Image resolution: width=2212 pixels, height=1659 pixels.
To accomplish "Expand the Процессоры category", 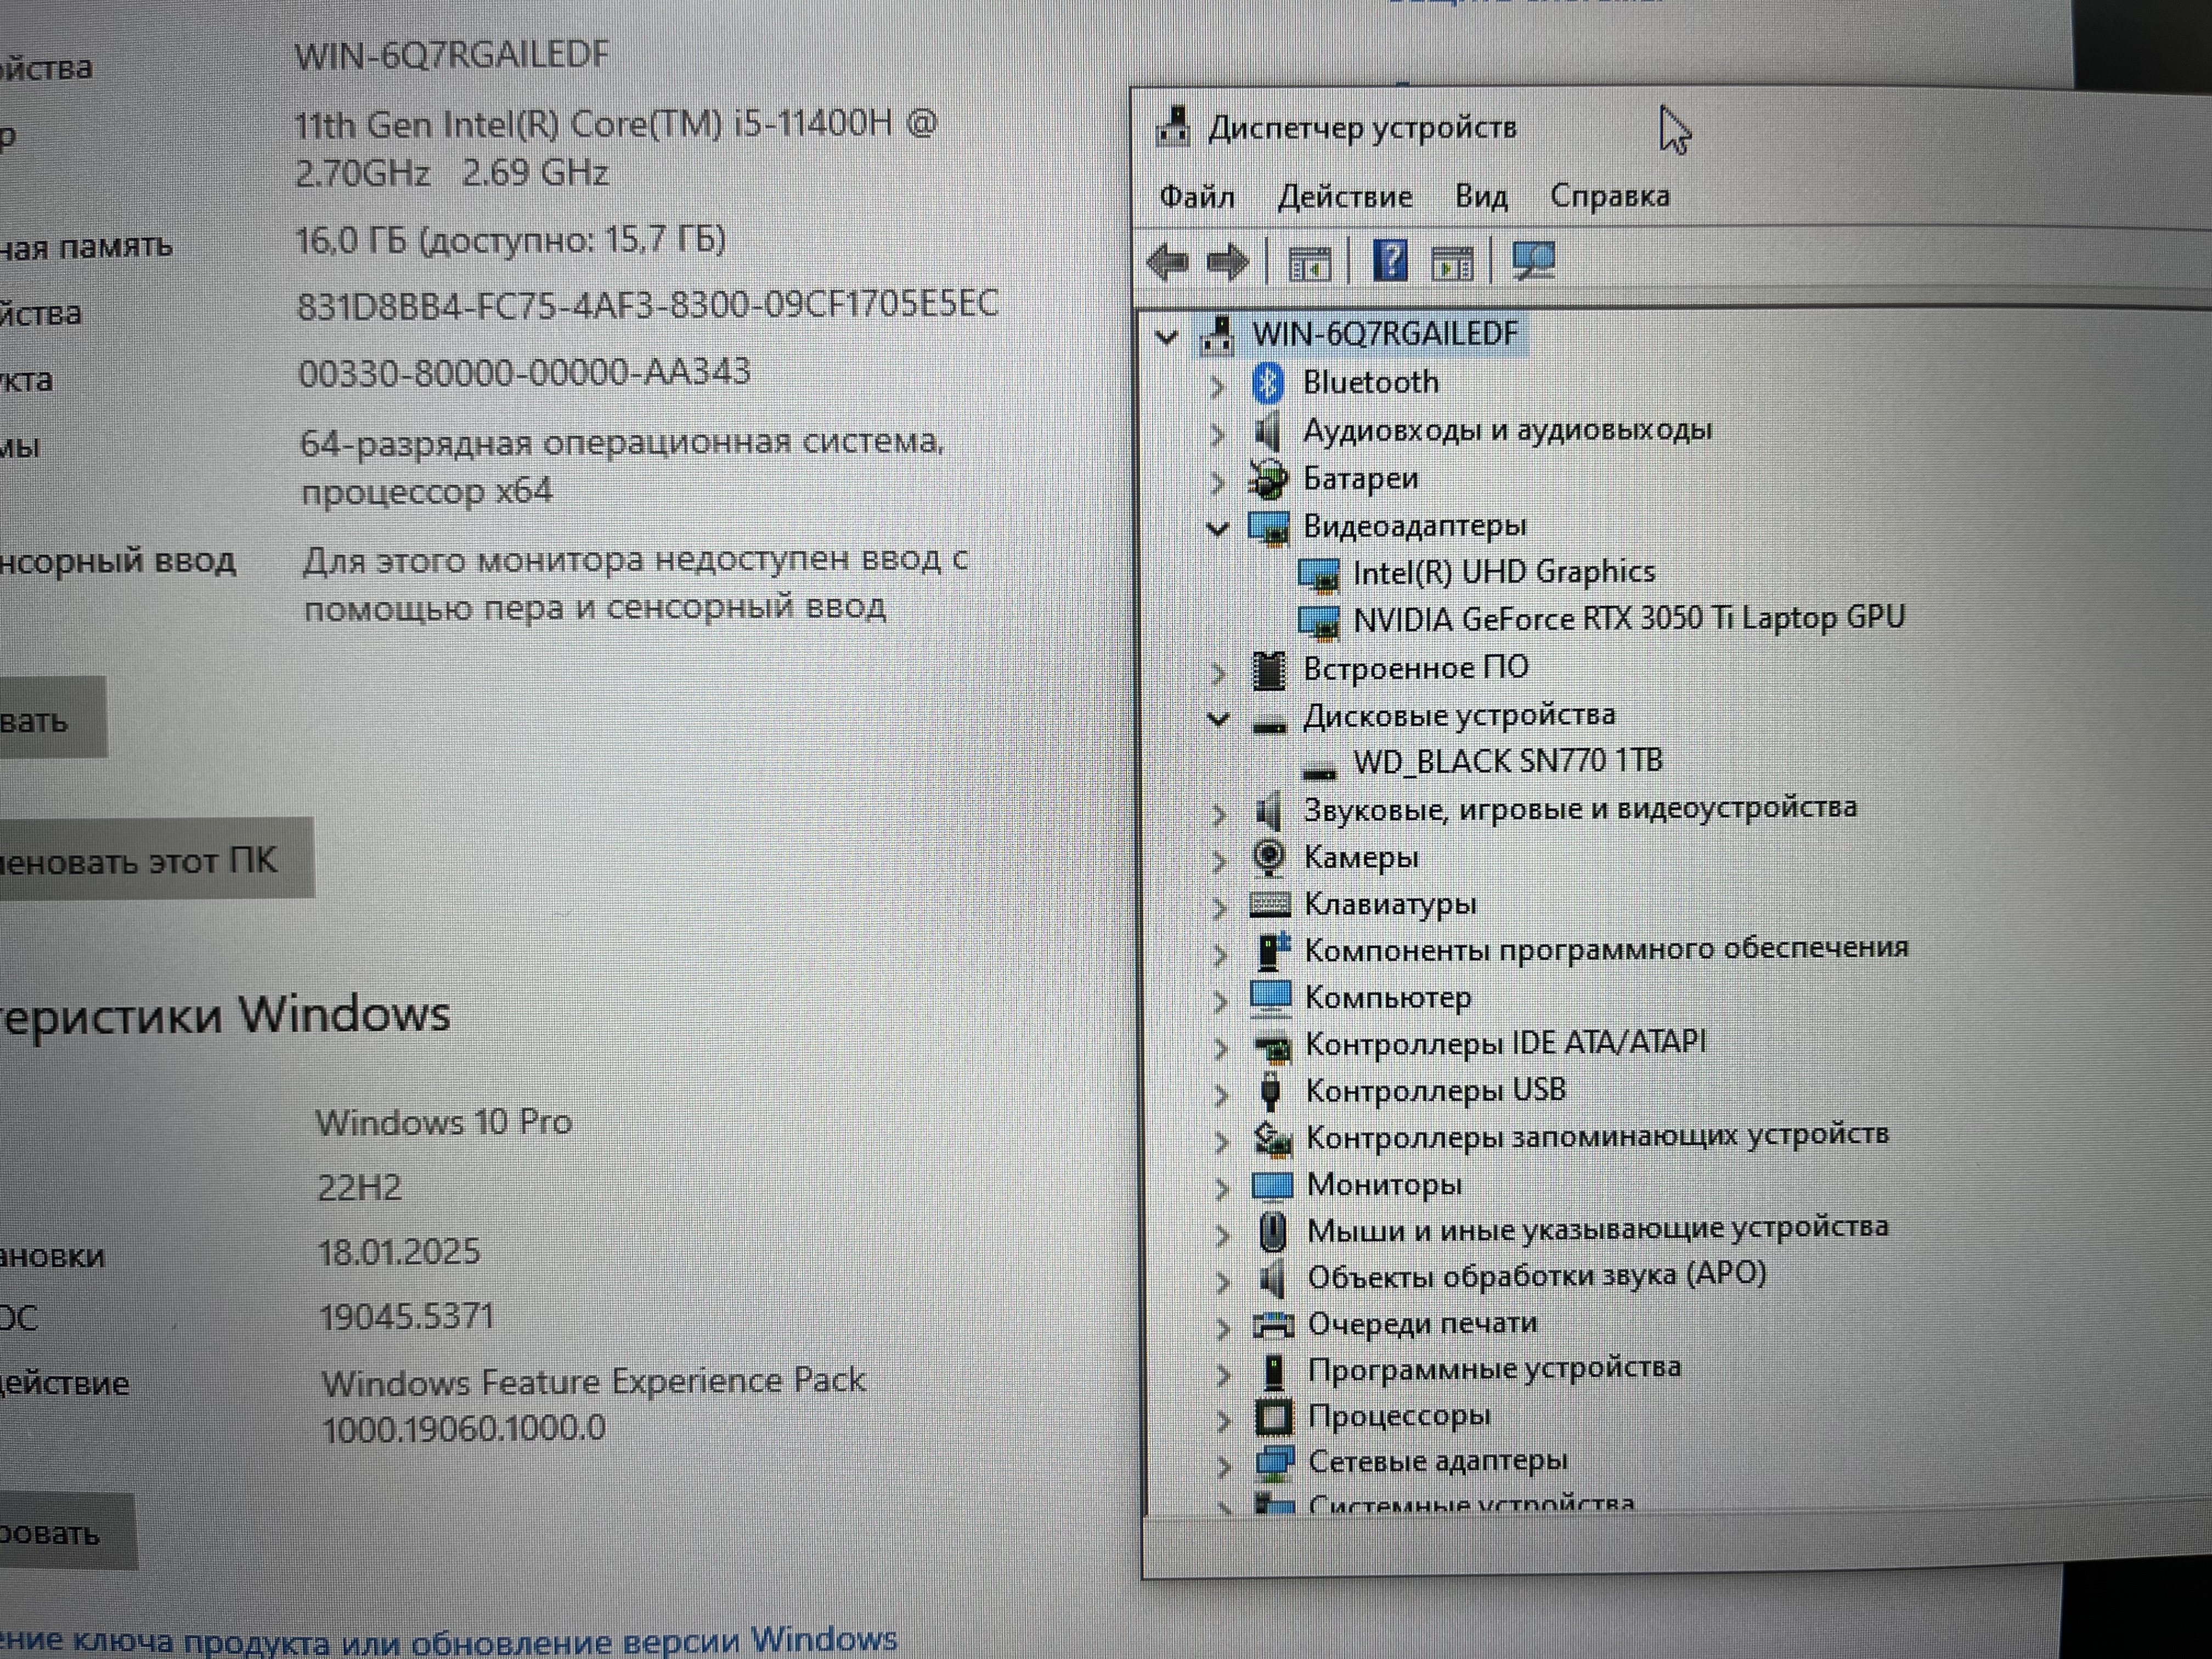I will (x=1223, y=1418).
